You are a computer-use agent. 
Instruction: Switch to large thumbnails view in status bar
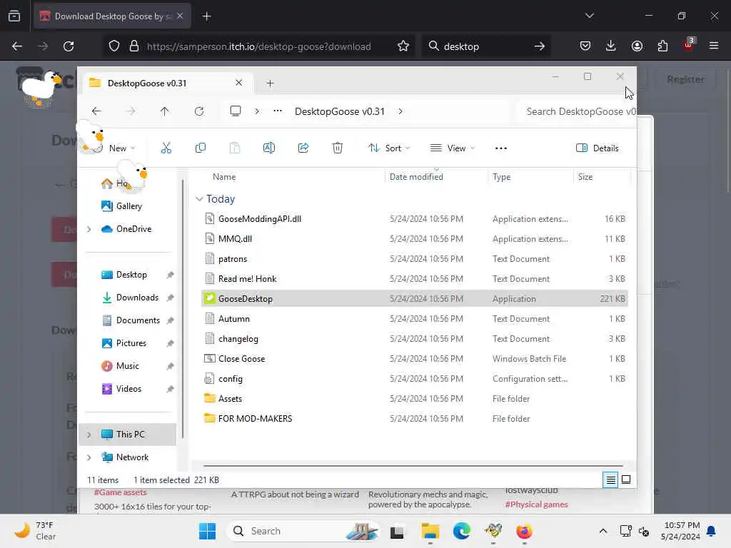click(626, 479)
